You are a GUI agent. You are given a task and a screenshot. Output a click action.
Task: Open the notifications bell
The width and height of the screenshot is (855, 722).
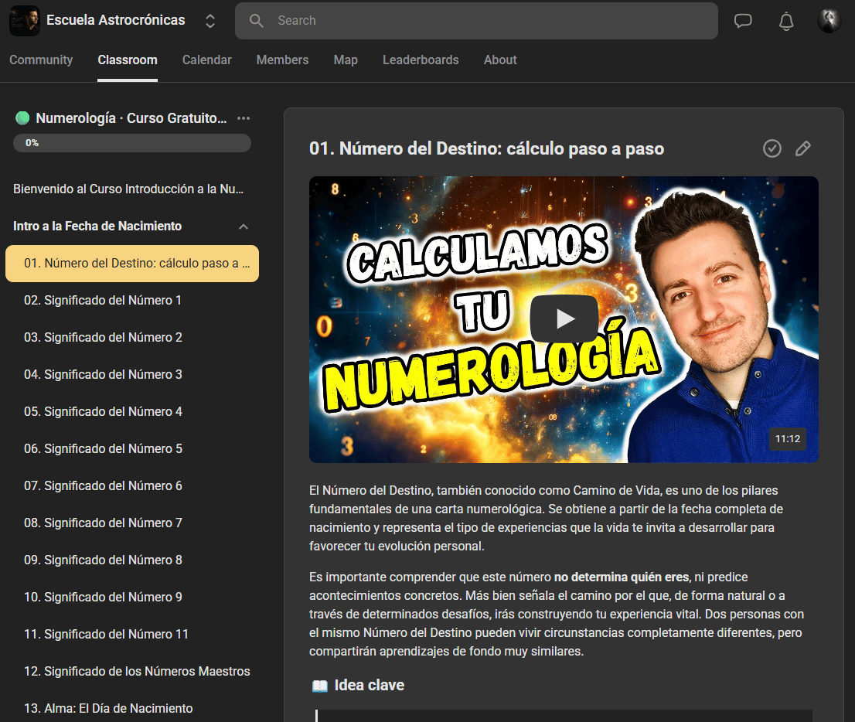[x=785, y=22]
